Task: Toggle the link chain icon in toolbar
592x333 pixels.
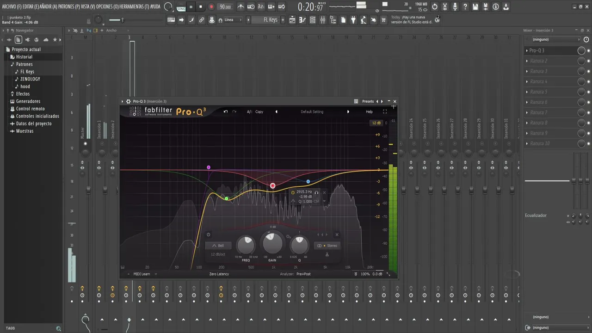Action: (202, 20)
